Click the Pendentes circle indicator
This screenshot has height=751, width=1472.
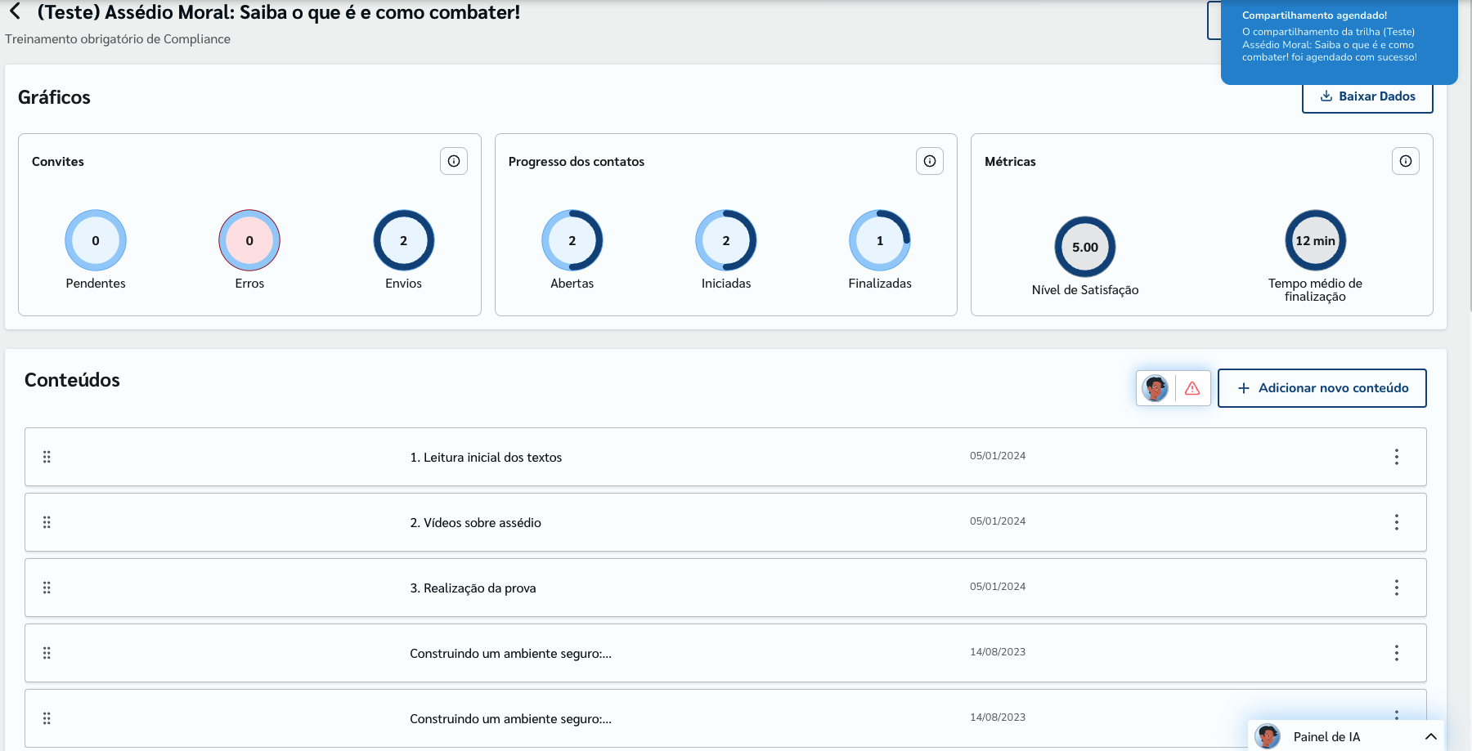tap(96, 240)
